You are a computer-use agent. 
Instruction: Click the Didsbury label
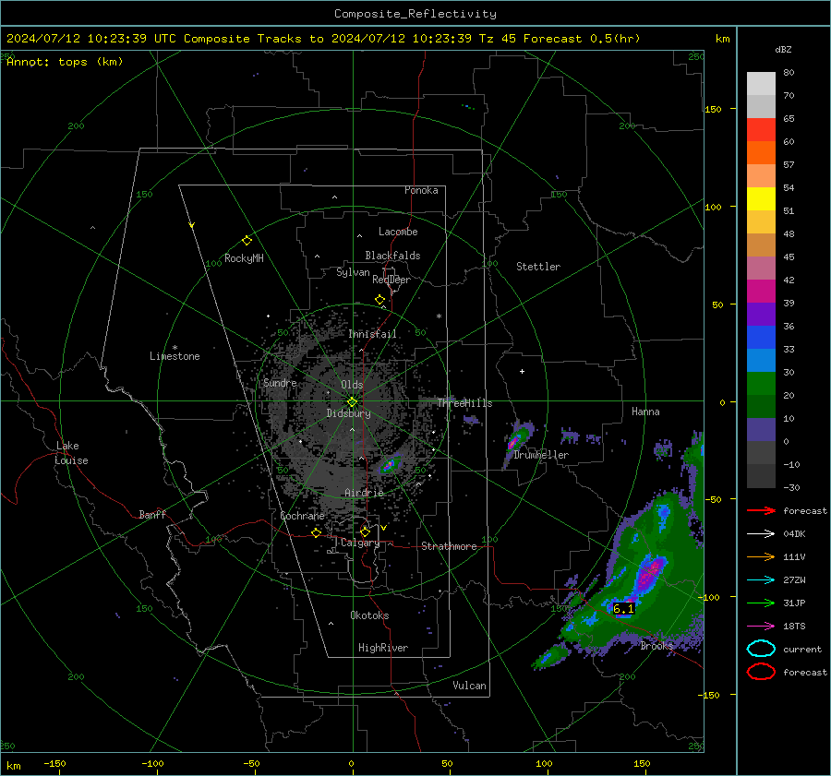coord(348,413)
